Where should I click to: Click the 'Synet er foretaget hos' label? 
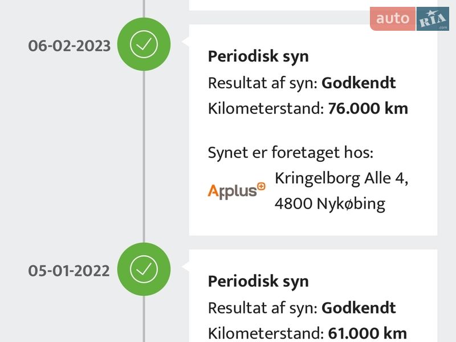coord(291,152)
